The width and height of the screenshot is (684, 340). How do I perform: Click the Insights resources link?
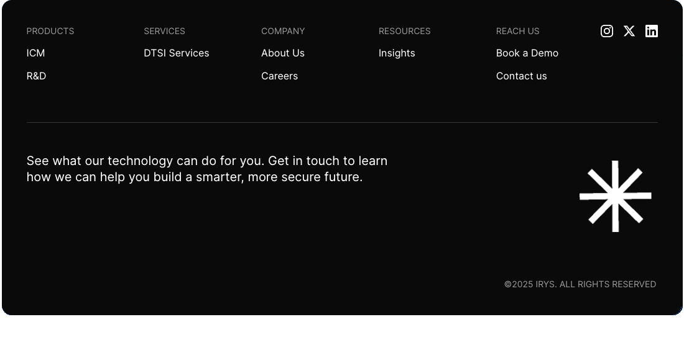pyautogui.click(x=396, y=53)
